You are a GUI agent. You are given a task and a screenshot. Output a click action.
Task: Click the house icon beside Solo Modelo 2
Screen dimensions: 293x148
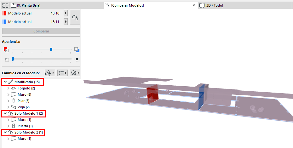tap(10, 132)
